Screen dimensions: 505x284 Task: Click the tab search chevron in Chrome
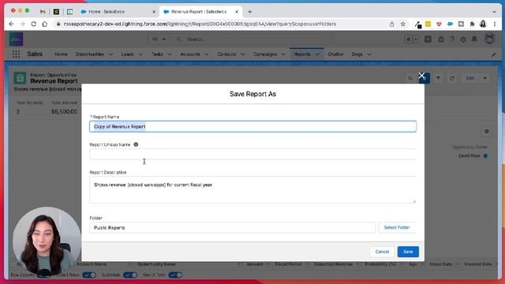click(494, 12)
